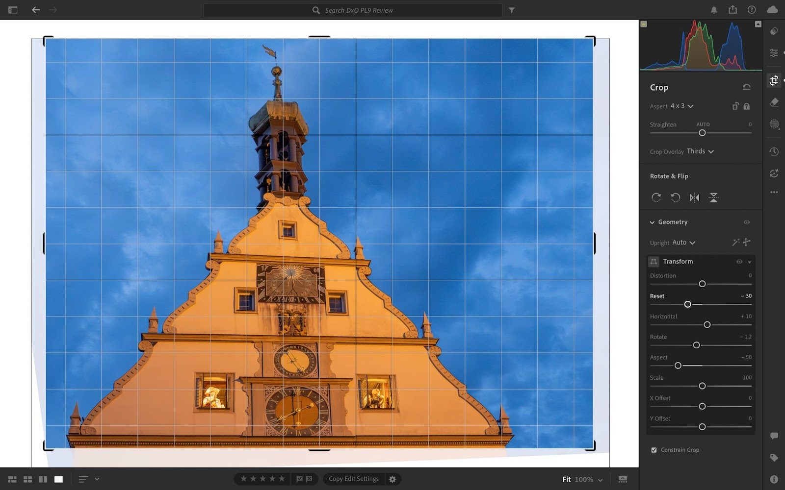Click the Copy Edit Settings button

pos(353,479)
